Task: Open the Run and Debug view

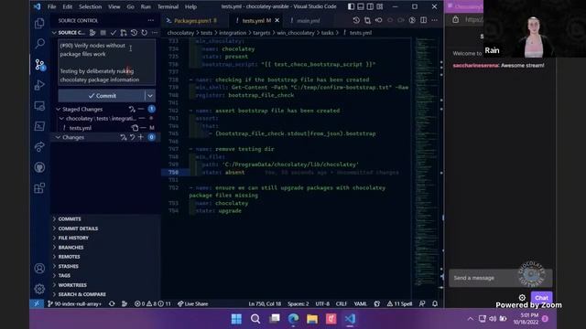Action: (x=39, y=85)
